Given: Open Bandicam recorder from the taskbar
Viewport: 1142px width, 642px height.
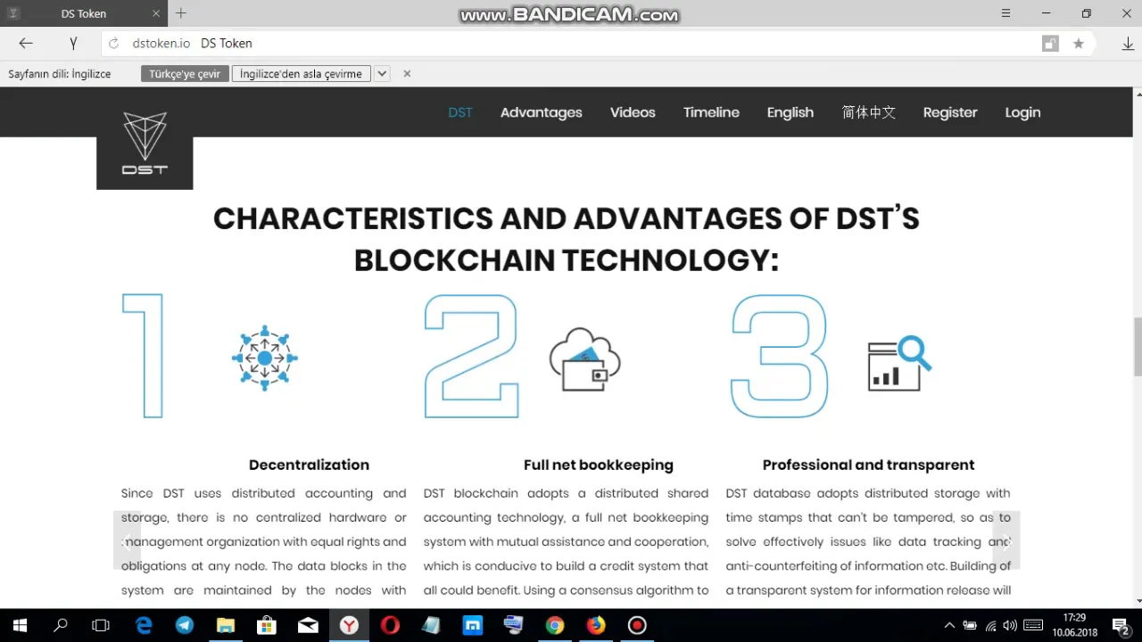Looking at the screenshot, I should (x=637, y=625).
